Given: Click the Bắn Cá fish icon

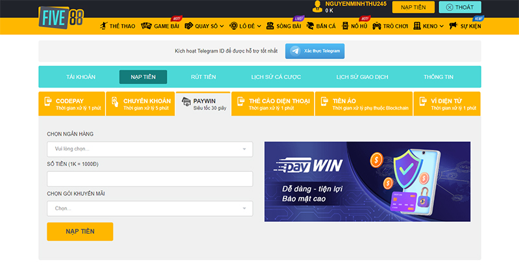Looking at the screenshot, I should (x=310, y=26).
